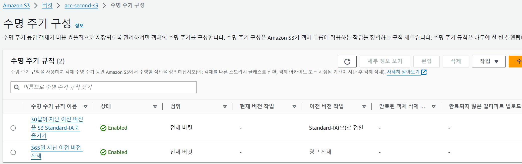Sort by 현재 버전 작업 column arrow
522x164 pixels.
coord(294,107)
